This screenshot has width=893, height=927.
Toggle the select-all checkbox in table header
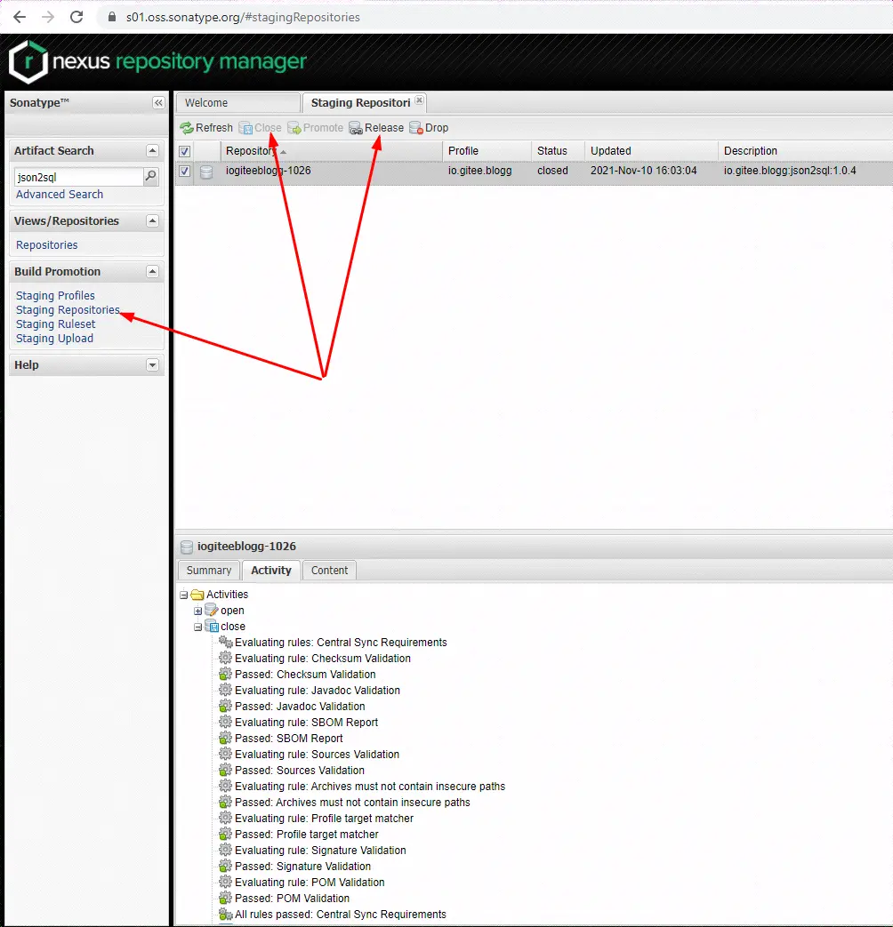tap(185, 151)
